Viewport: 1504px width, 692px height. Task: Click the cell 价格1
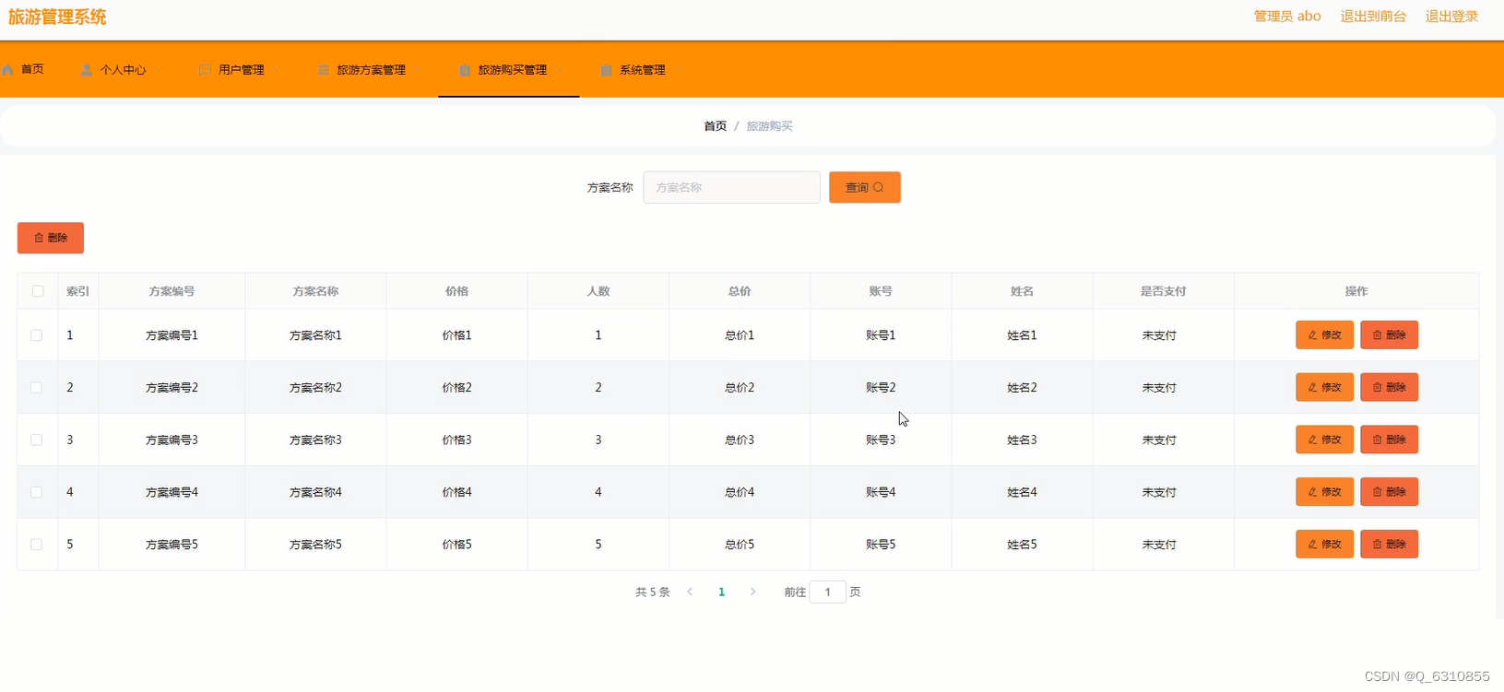pyautogui.click(x=456, y=335)
